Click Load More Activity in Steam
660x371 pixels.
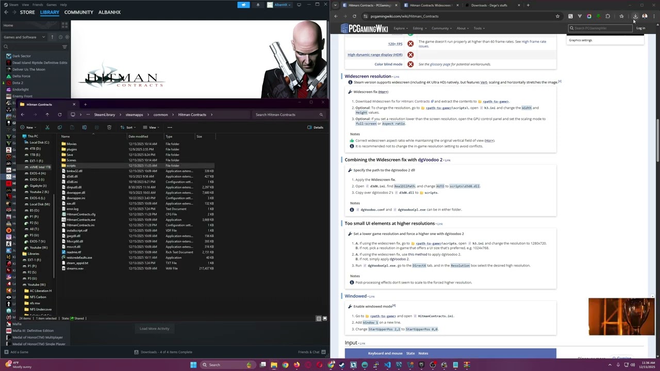154,329
